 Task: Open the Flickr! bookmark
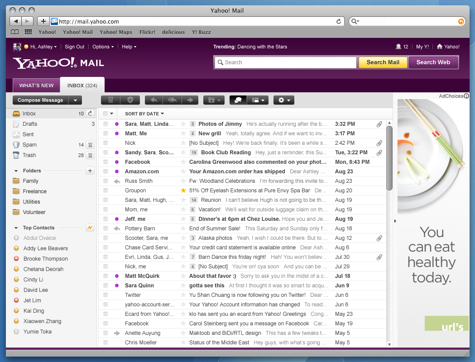(x=147, y=32)
